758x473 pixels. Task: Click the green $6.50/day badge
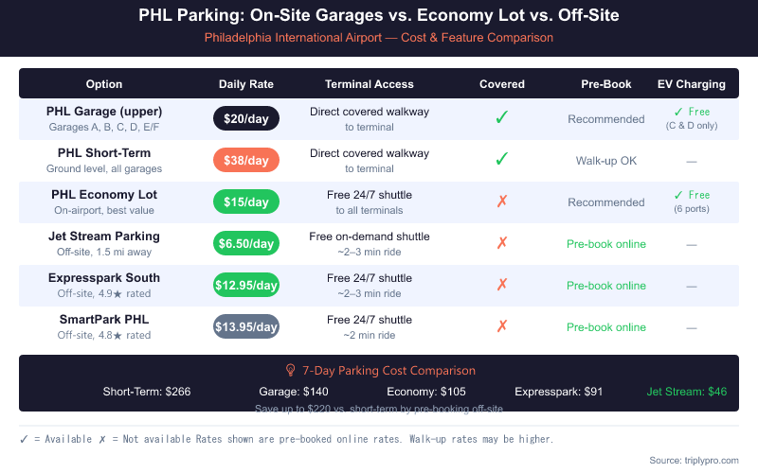pyautogui.click(x=246, y=243)
